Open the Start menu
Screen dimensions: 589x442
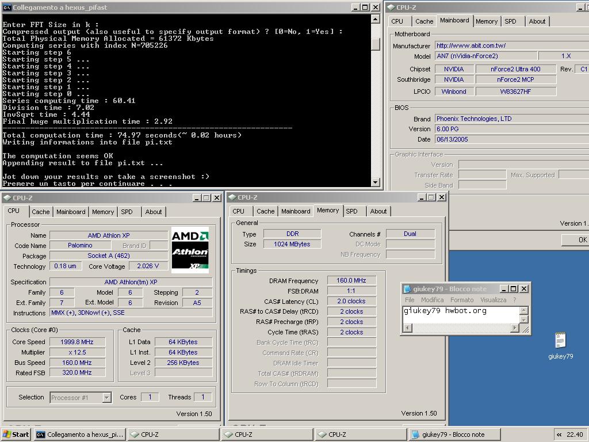[16, 435]
